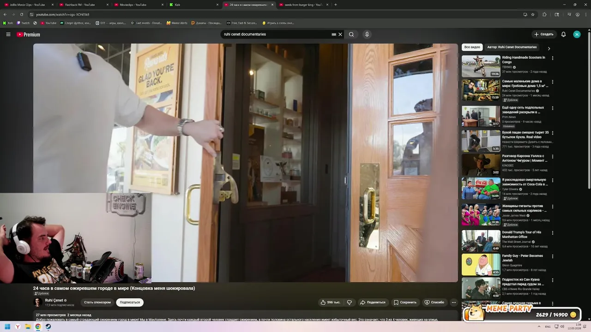Viewport: 591px width, 332px height.
Task: Expand filter chips with right chevron
Action: (x=549, y=48)
